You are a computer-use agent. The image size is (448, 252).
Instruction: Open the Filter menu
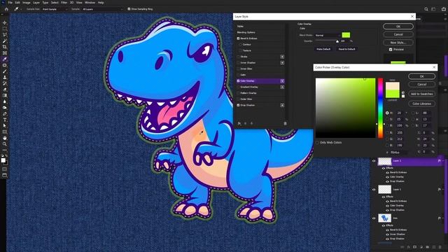[x=64, y=3]
